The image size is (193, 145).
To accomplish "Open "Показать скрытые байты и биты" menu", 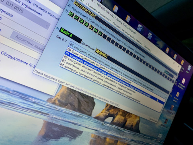I will (x=127, y=33).
